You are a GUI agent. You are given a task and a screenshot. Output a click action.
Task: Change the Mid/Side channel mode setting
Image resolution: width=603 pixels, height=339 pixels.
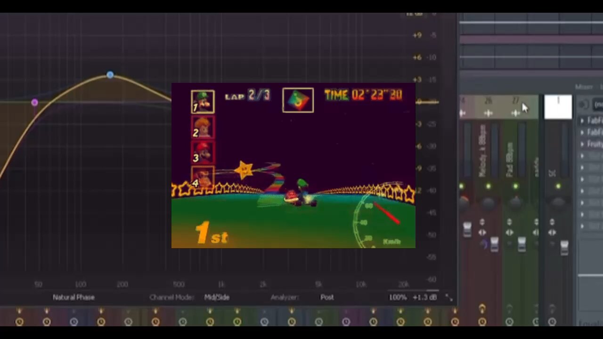[x=217, y=297]
